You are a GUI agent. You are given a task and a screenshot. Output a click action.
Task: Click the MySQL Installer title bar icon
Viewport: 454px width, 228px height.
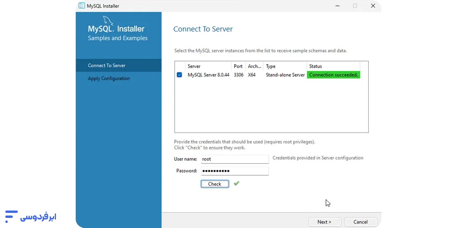82,6
